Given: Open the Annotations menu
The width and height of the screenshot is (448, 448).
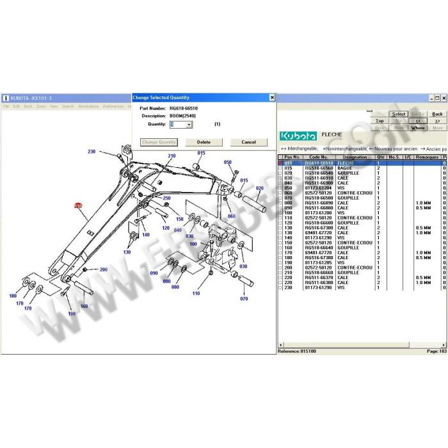Looking at the screenshot, I should 88,106.
